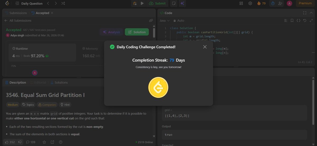Screen dimensions: 317x146
Task: Expand the Topics tag
Action: point(28,105)
